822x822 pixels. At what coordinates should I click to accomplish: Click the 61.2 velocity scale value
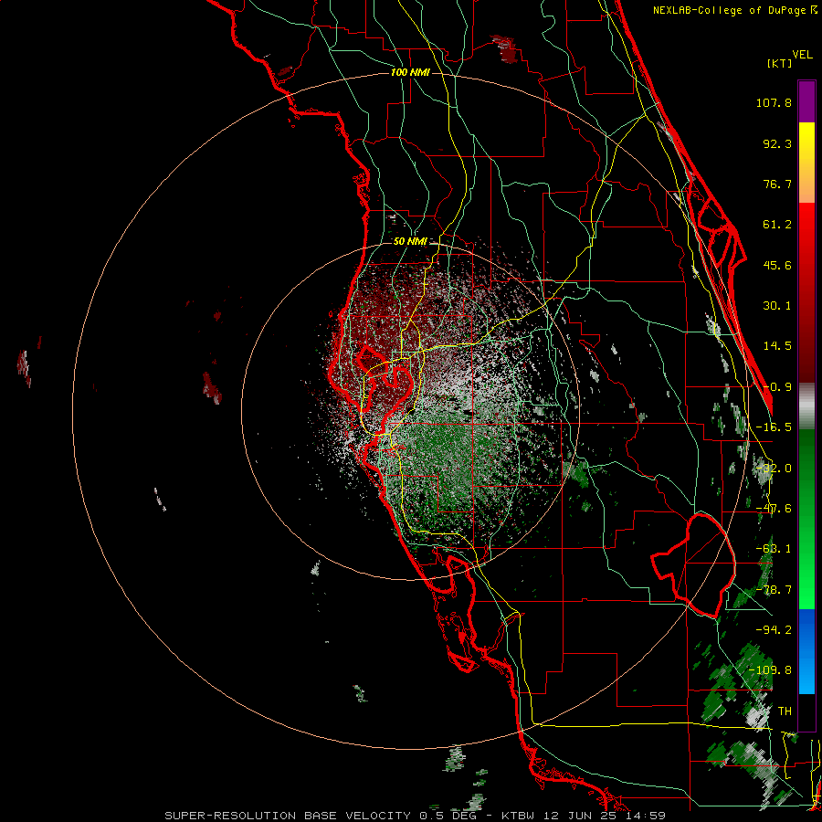(777, 225)
